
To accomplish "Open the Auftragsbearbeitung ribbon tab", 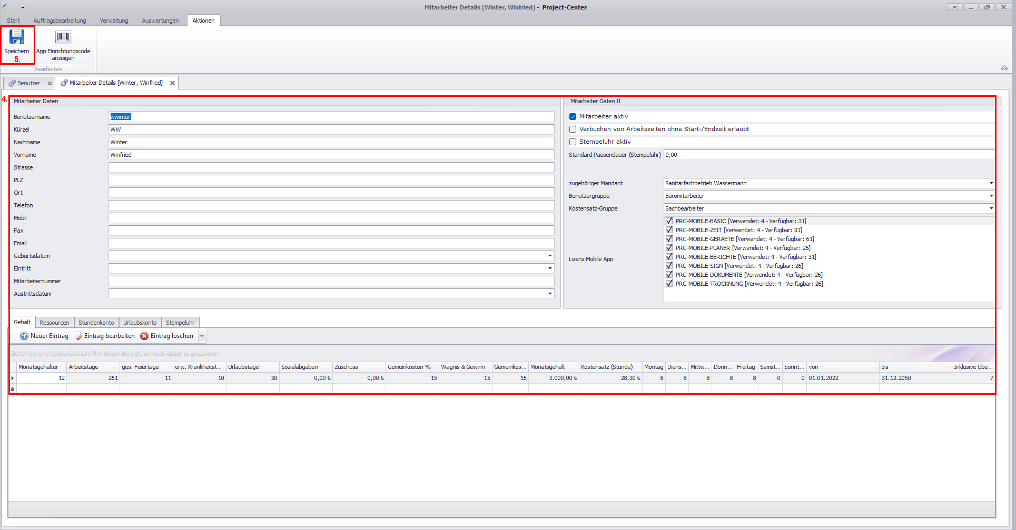I will pos(60,21).
